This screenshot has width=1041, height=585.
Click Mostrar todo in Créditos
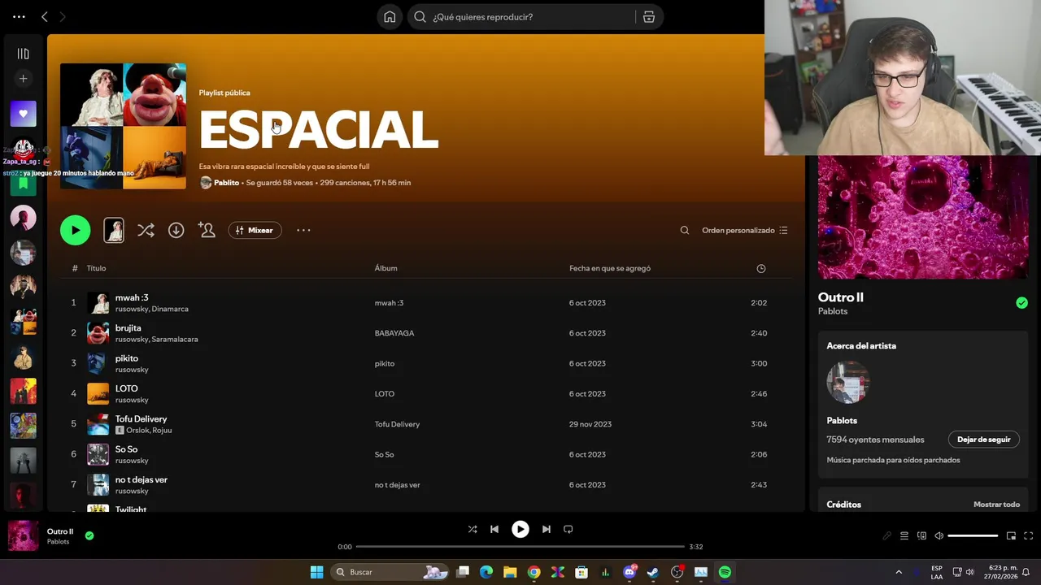[996, 505]
